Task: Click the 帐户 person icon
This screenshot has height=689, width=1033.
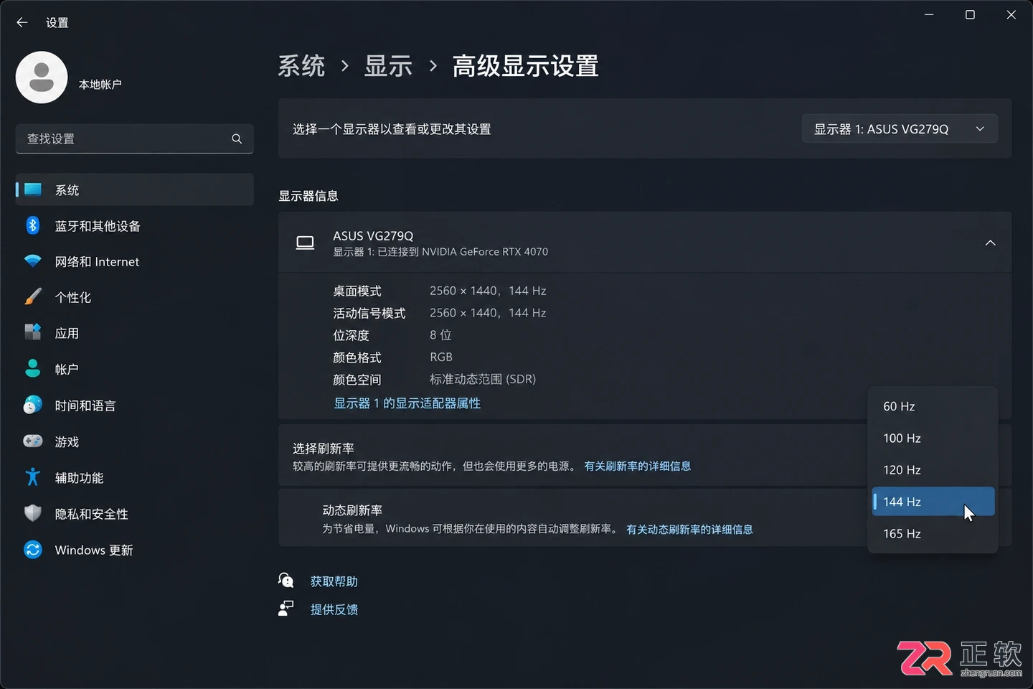Action: pyautogui.click(x=33, y=369)
